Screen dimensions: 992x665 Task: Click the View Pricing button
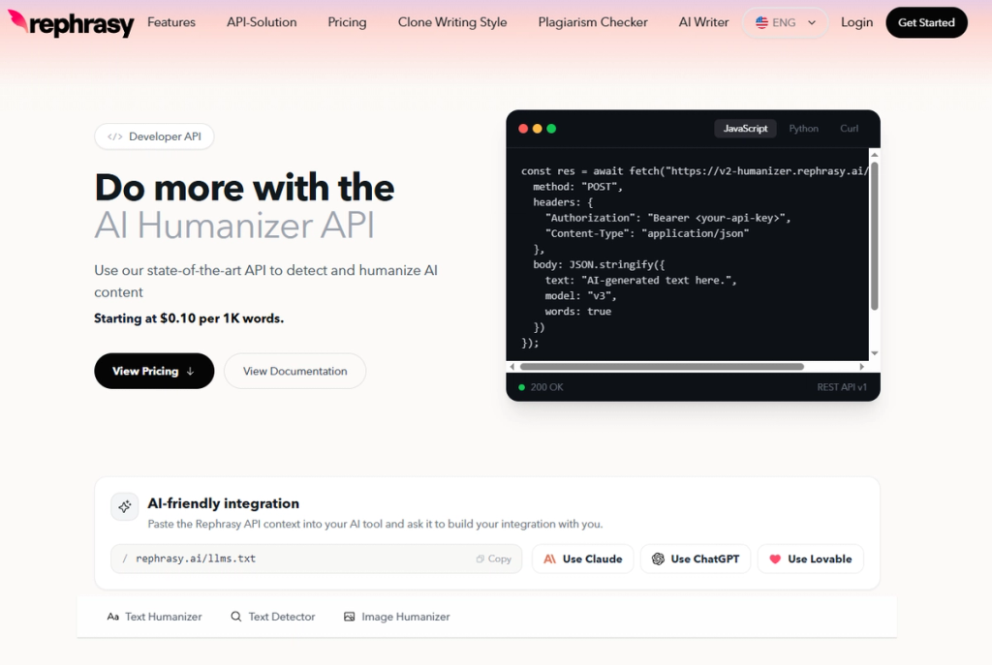point(154,371)
